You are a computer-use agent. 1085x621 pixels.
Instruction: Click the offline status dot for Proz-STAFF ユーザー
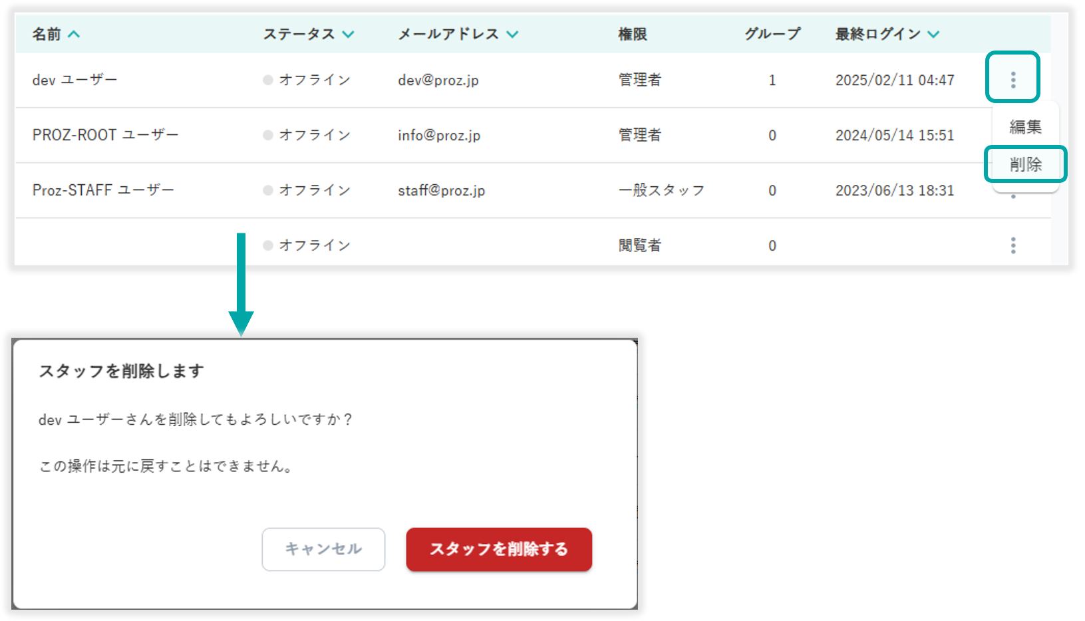click(268, 190)
